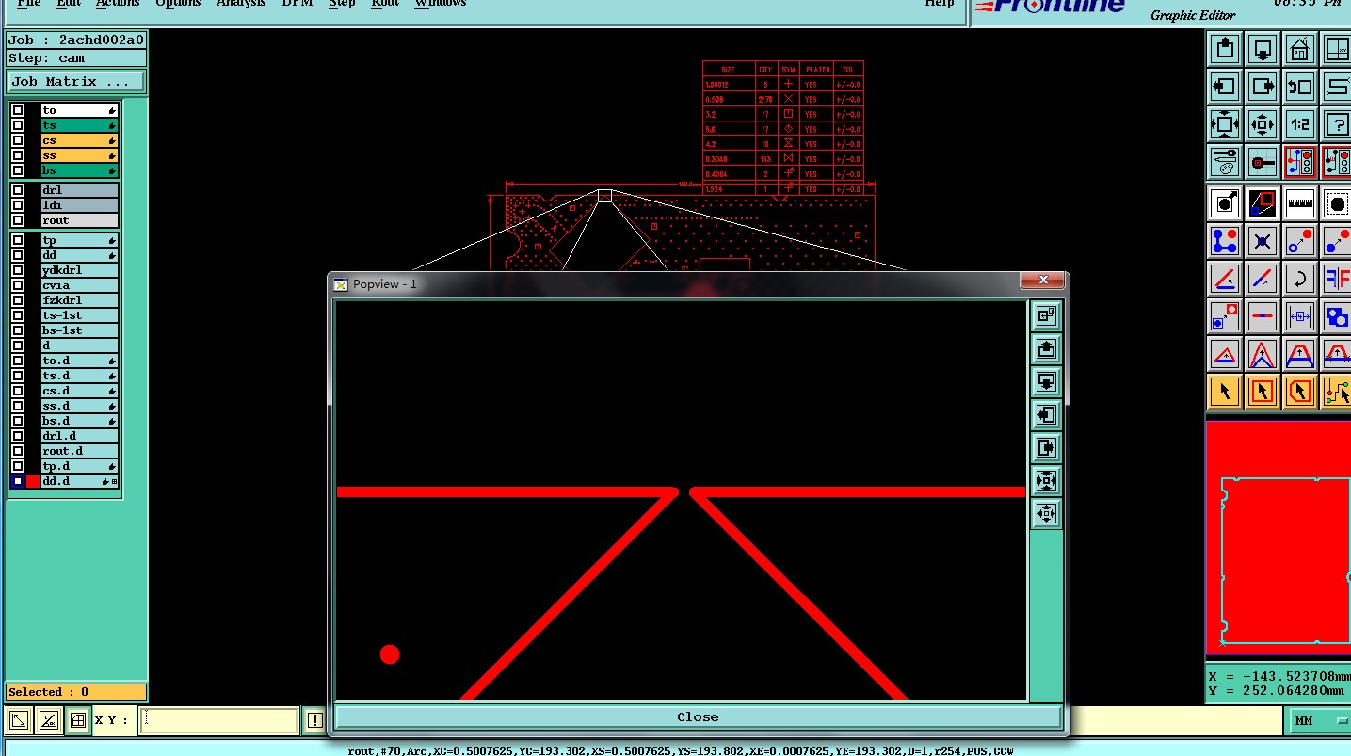Select the area zoom red-blue rectangle icon
The width and height of the screenshot is (1351, 756).
point(1262,202)
